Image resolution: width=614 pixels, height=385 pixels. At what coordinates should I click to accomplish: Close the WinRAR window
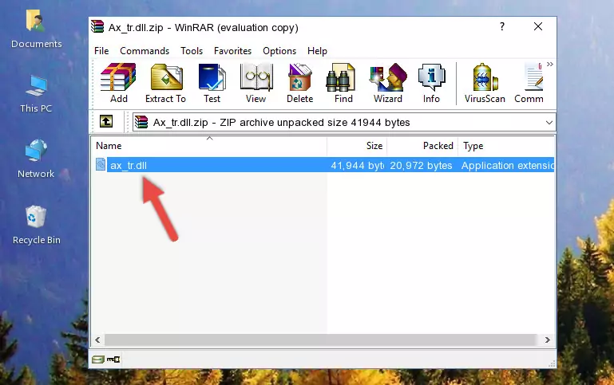click(538, 26)
